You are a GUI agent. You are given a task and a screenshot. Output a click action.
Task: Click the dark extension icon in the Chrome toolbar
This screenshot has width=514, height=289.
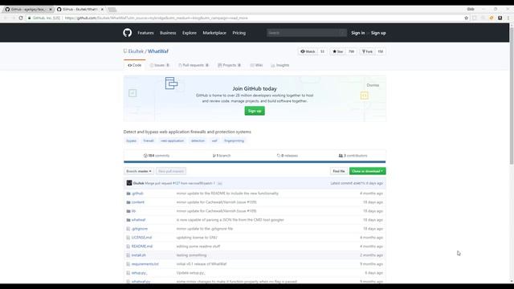(500, 18)
